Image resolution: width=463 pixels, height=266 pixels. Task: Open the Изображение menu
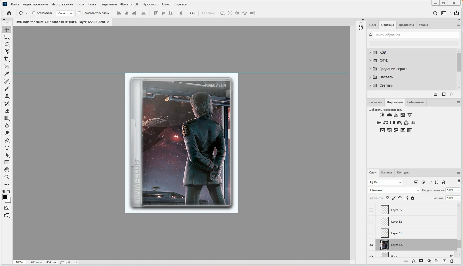pyautogui.click(x=62, y=4)
